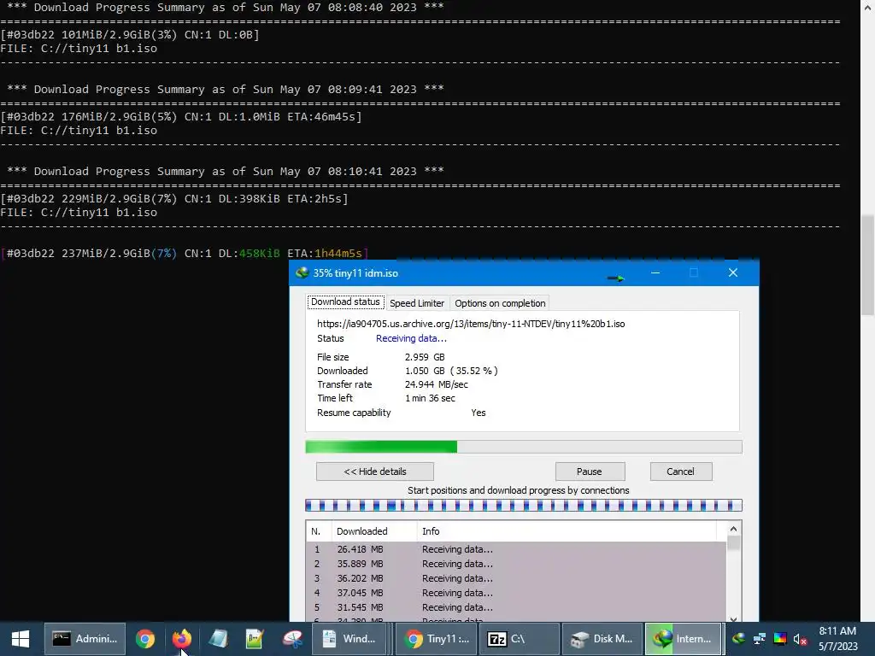The image size is (875, 656).
Task: Select connection 2 row with 35.889 MB
Action: coord(516,564)
